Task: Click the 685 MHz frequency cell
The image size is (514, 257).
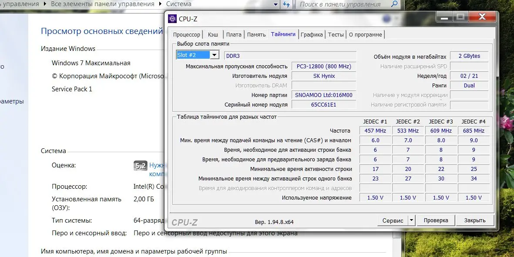Action: pyautogui.click(x=474, y=130)
